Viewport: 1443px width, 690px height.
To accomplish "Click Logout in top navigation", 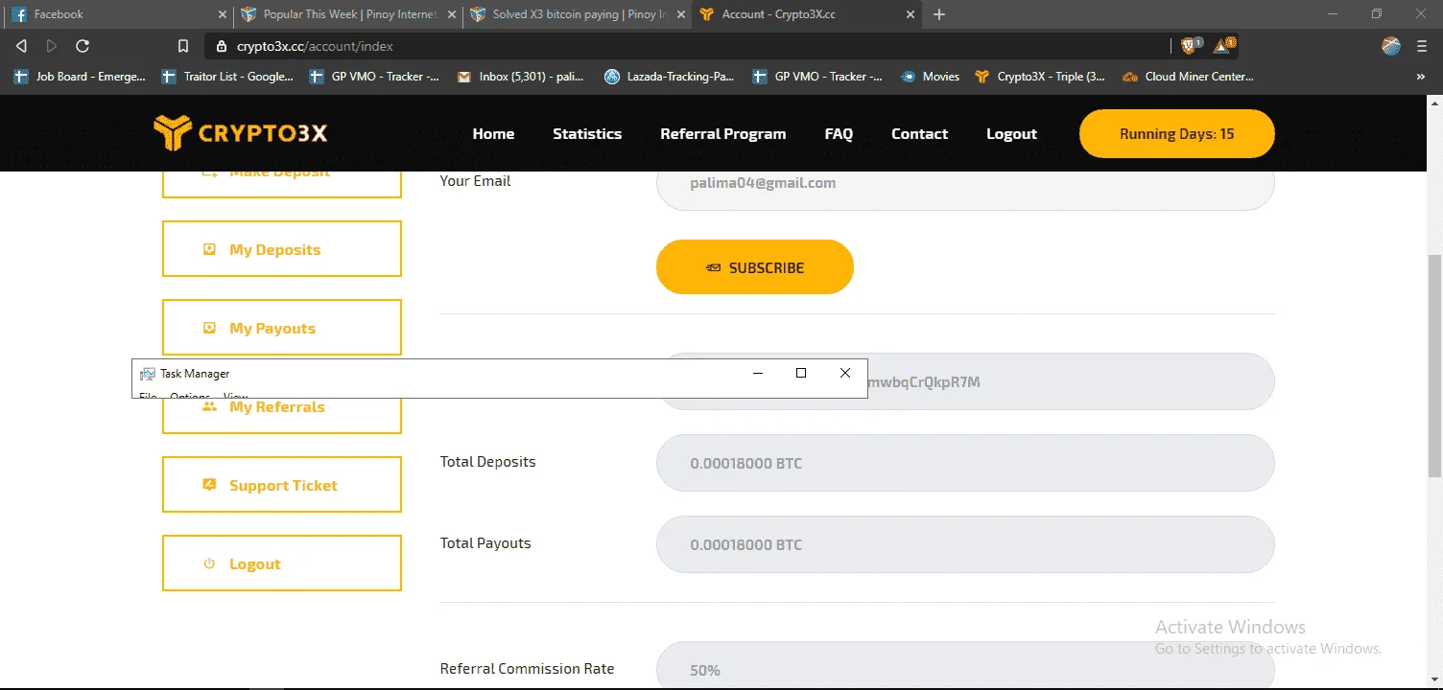I will point(1011,134).
